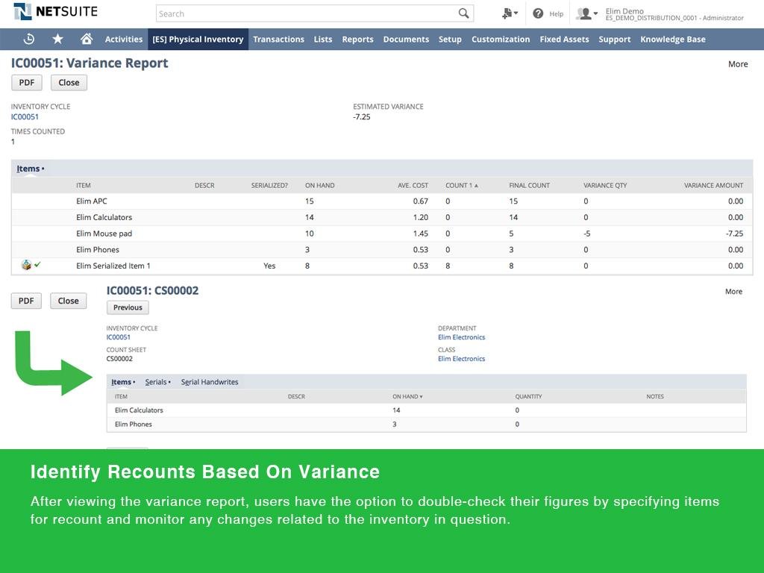The width and height of the screenshot is (764, 573).
Task: Select the Elim Mouse pad item row
Action: pyautogui.click(x=382, y=234)
